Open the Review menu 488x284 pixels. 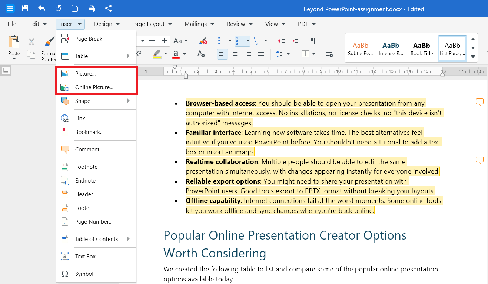(x=240, y=24)
